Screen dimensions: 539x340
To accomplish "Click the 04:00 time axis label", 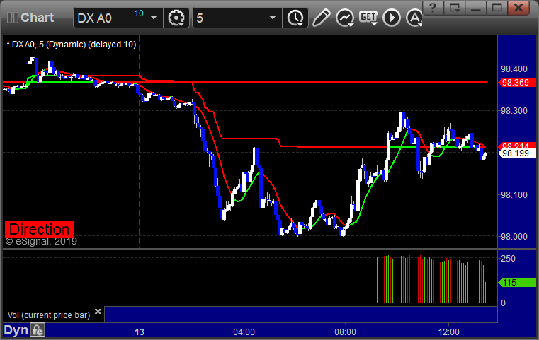I will pyautogui.click(x=244, y=332).
